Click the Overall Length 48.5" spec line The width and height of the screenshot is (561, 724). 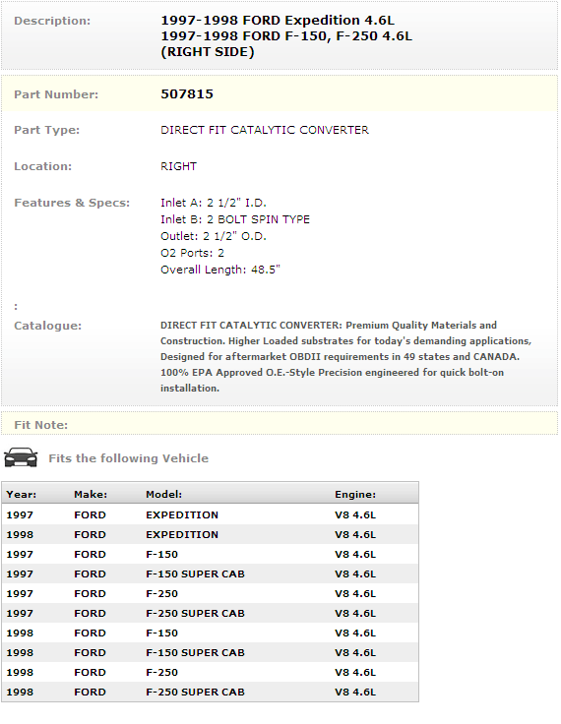219,270
